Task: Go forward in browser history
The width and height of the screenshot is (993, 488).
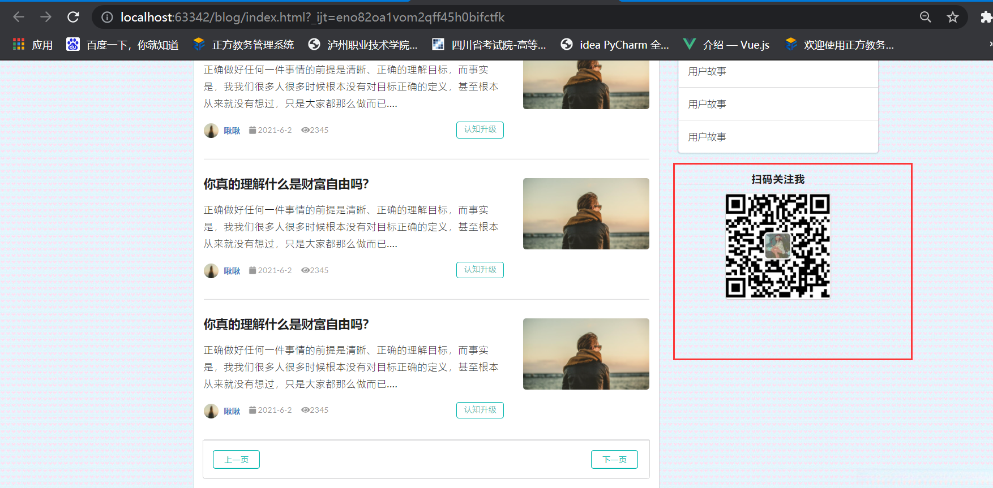Action: (x=46, y=17)
